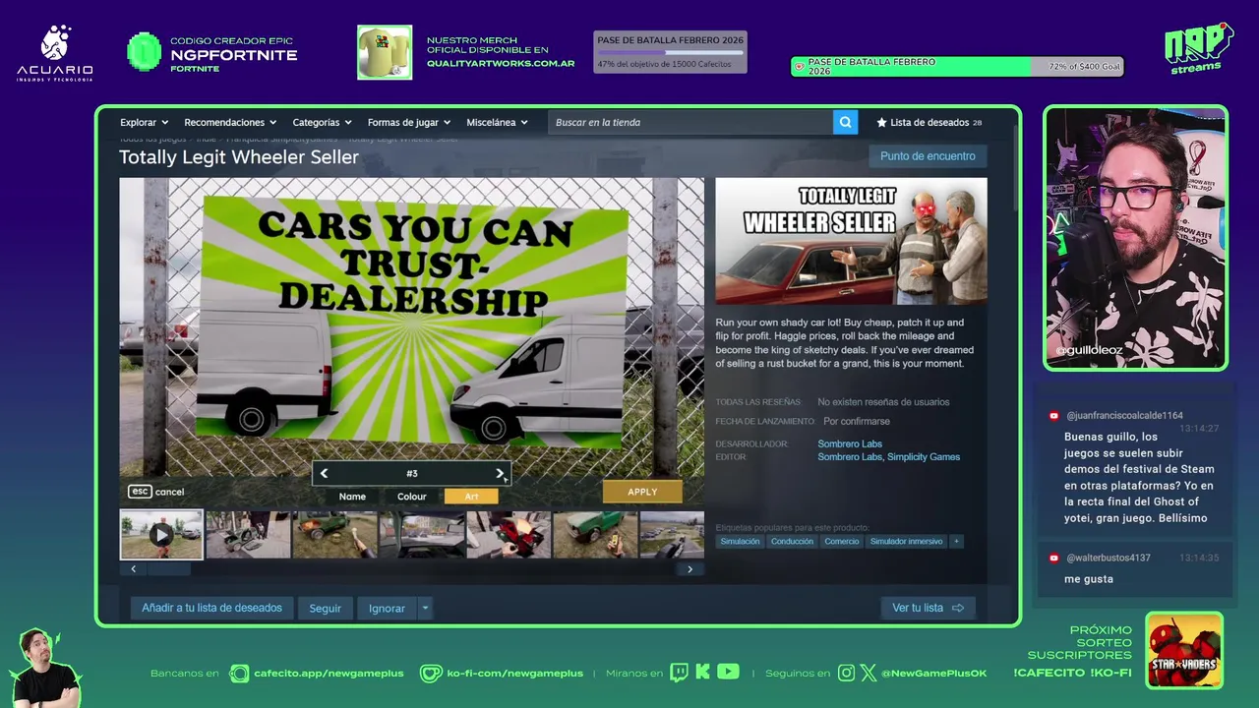Click the Kick icon in footer
The width and height of the screenshot is (1259, 708).
point(702,673)
